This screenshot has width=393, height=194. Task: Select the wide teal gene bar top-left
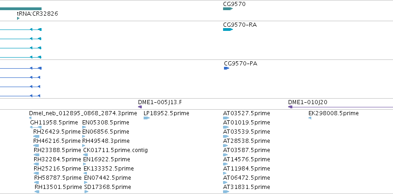21,9
